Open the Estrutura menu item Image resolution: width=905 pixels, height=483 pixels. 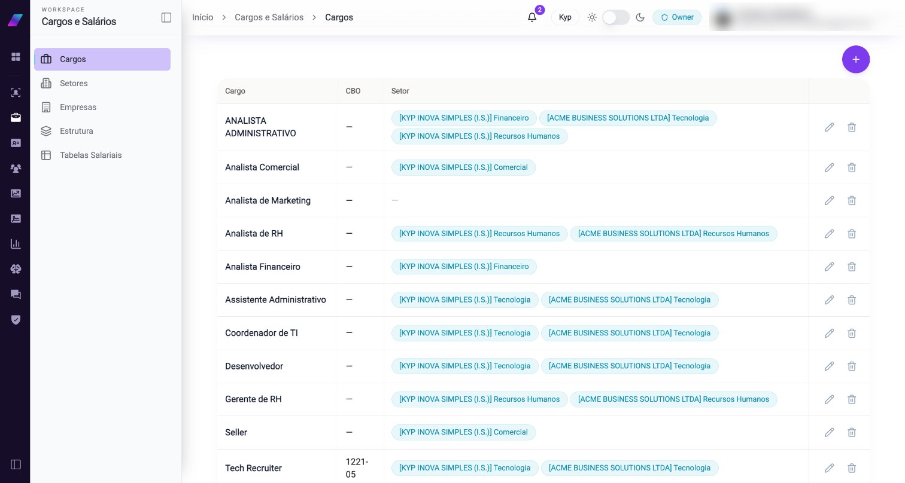click(102, 131)
